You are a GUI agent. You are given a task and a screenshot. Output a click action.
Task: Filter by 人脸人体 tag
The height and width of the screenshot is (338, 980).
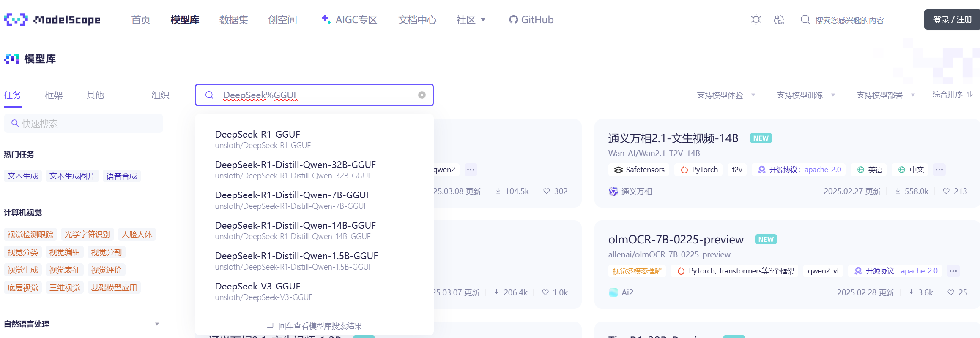tap(137, 234)
